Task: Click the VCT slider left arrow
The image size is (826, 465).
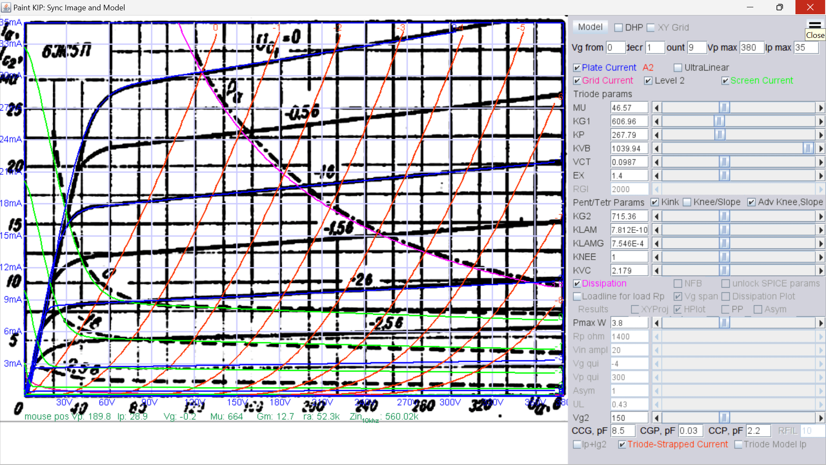Action: [656, 162]
